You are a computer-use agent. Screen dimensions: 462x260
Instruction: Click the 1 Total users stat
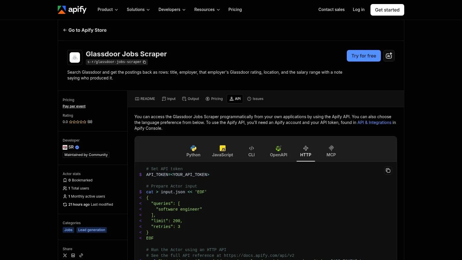point(76,188)
